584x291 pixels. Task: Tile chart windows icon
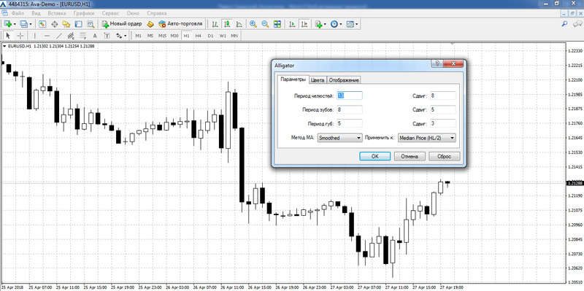[277, 24]
